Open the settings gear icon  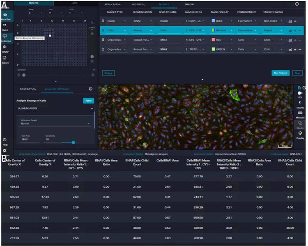coord(5,150)
